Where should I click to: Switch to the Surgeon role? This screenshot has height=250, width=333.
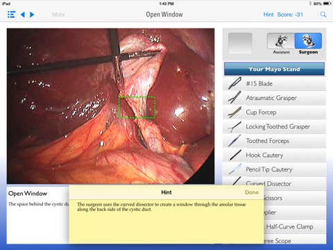click(308, 43)
